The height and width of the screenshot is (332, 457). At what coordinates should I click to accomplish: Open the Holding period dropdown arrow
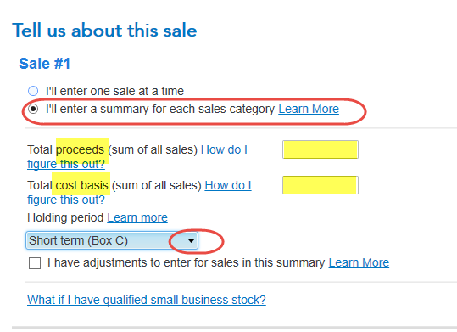(x=191, y=241)
